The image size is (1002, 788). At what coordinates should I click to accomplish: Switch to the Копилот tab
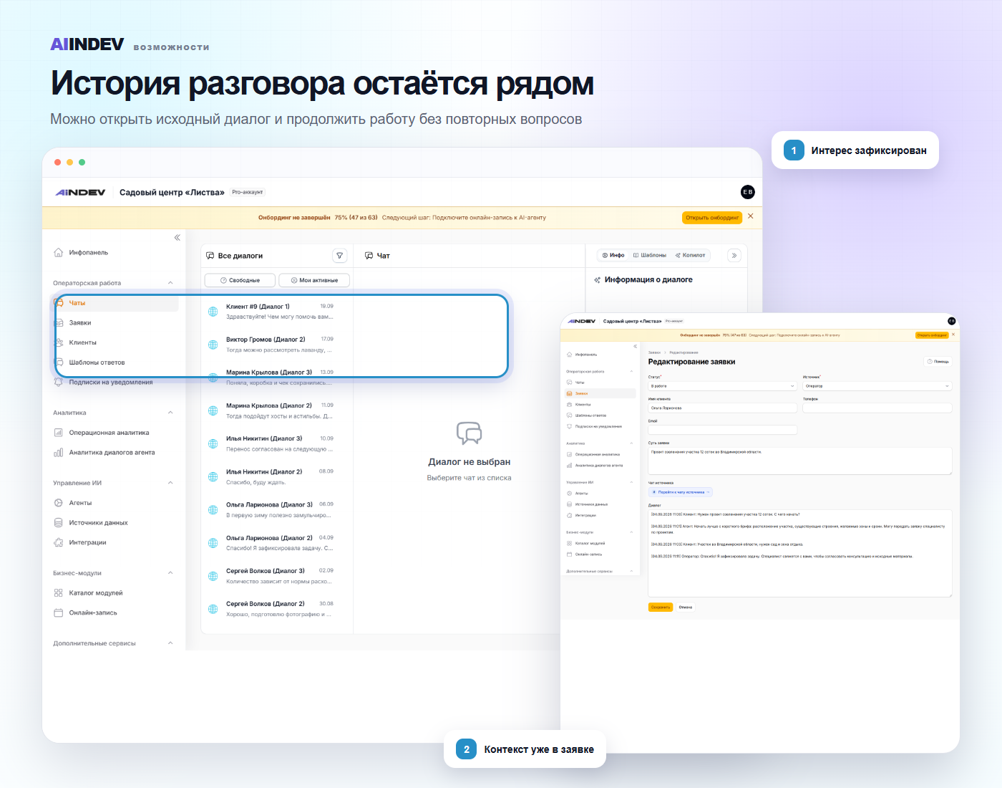[691, 255]
